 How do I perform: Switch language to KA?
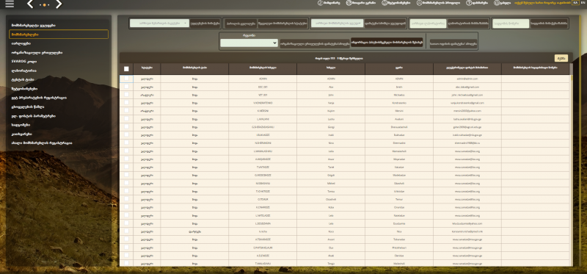(575, 3)
